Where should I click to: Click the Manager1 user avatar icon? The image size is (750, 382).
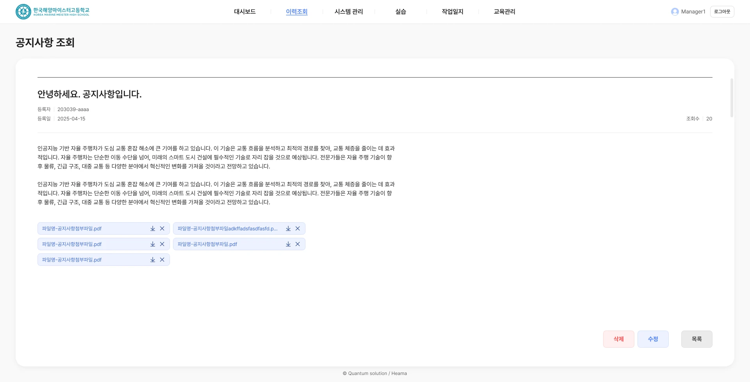click(x=675, y=12)
